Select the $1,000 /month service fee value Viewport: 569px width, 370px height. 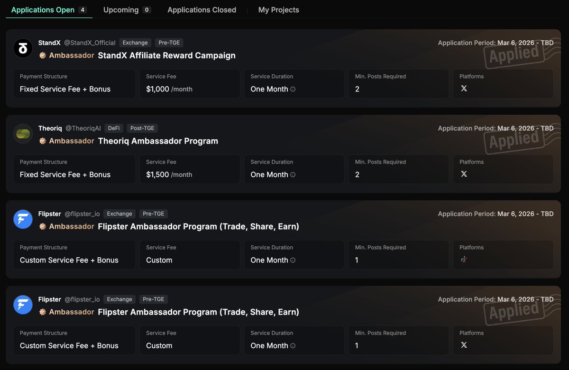(169, 89)
